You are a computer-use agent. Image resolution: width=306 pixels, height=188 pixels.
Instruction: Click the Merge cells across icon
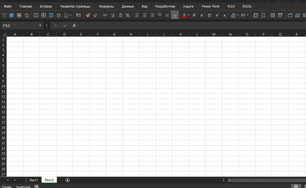coord(51,15)
